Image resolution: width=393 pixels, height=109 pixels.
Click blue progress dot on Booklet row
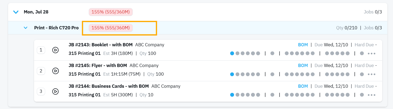coord(232,53)
